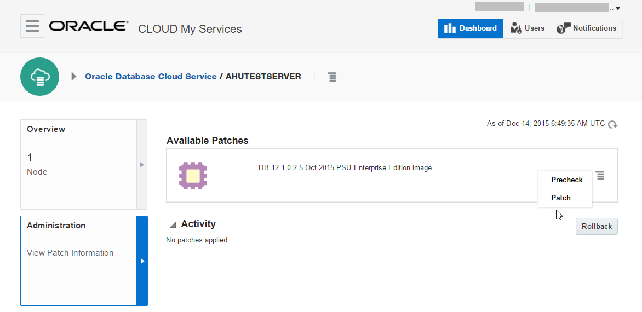Select Precheck from the patch menu
642x312 pixels.
click(x=566, y=180)
